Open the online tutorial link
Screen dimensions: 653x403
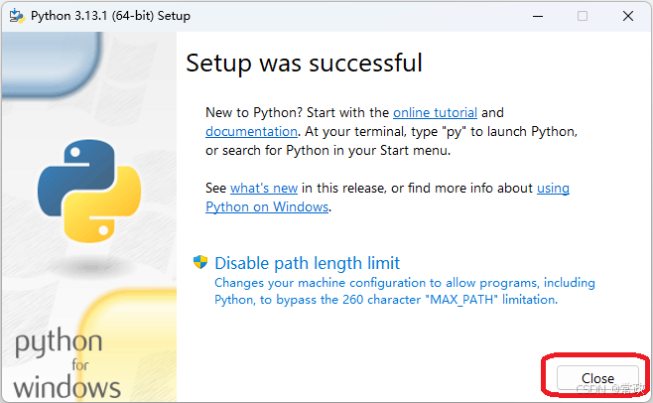(x=435, y=112)
